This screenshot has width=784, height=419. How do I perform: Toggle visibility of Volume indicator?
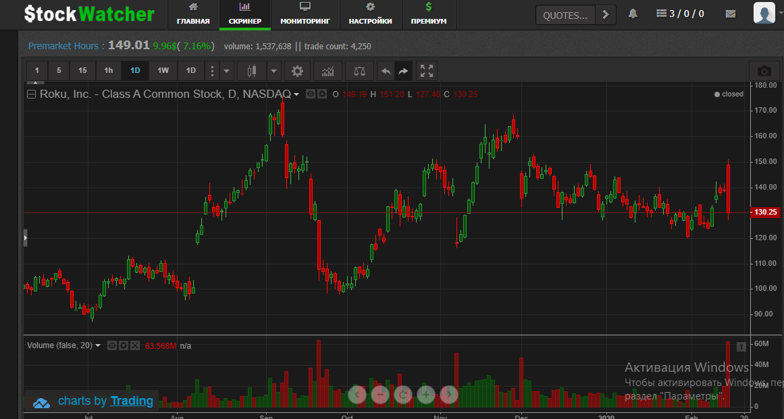pyautogui.click(x=112, y=345)
